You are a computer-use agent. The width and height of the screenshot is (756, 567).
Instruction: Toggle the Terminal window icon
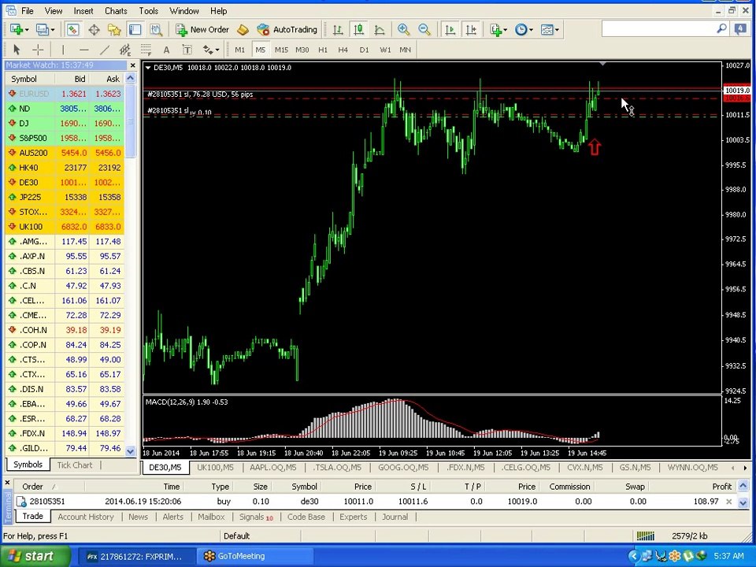(x=135, y=29)
